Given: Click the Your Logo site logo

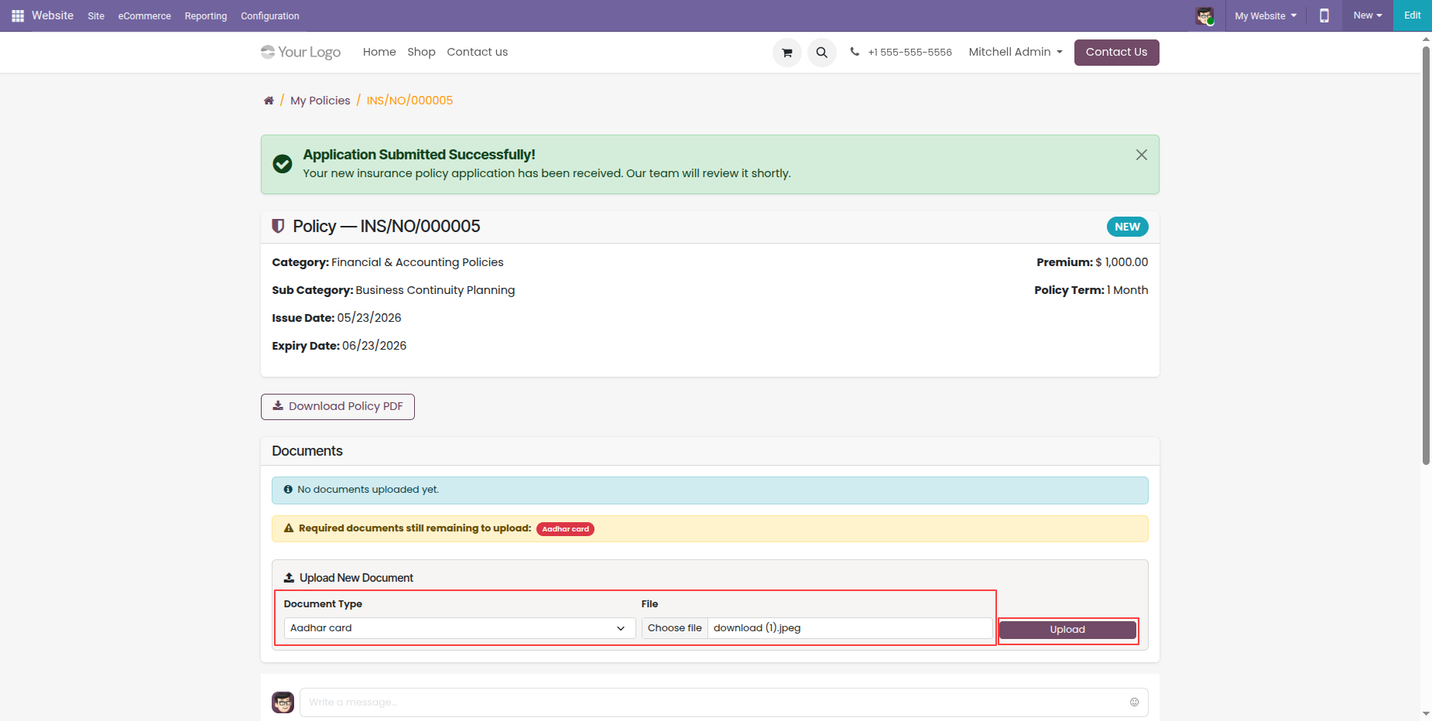Looking at the screenshot, I should [301, 52].
